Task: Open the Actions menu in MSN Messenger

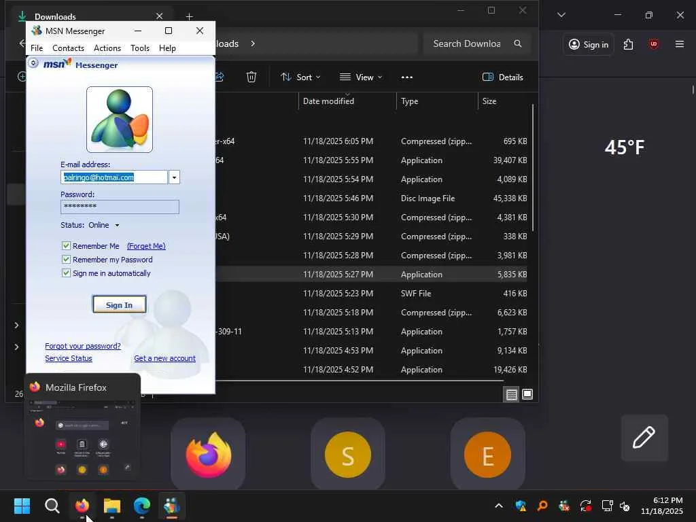Action: tap(107, 48)
